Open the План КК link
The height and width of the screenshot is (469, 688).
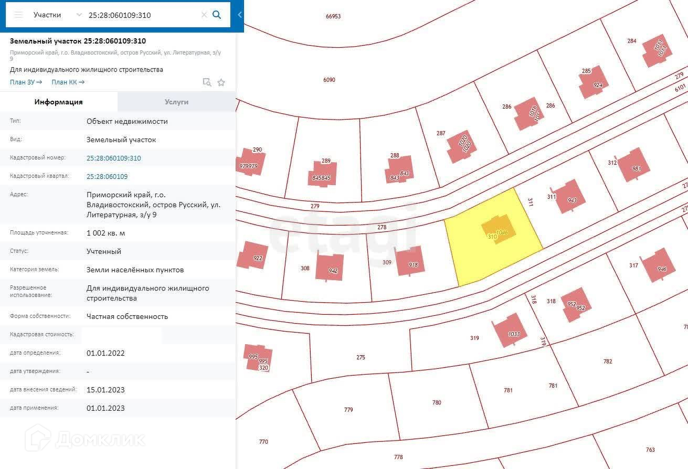(x=68, y=82)
